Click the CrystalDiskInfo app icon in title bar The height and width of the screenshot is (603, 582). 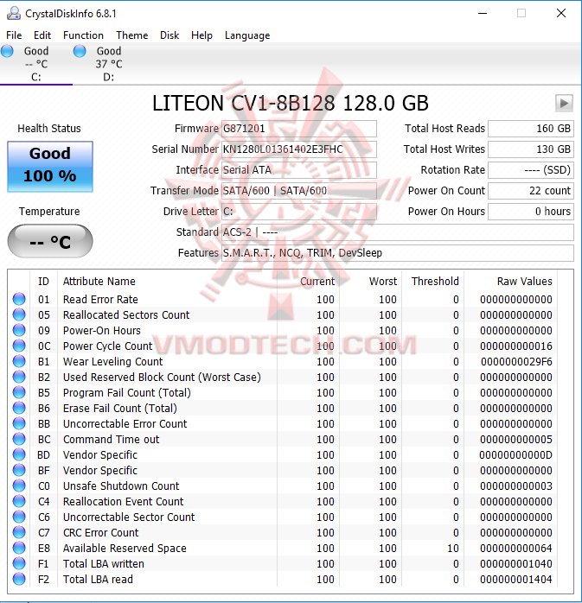(14, 14)
